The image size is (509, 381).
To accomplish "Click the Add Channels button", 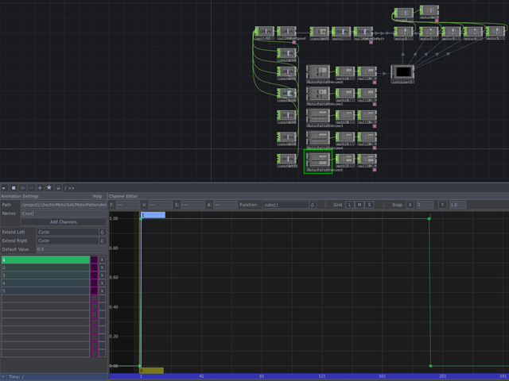I will (x=64, y=222).
